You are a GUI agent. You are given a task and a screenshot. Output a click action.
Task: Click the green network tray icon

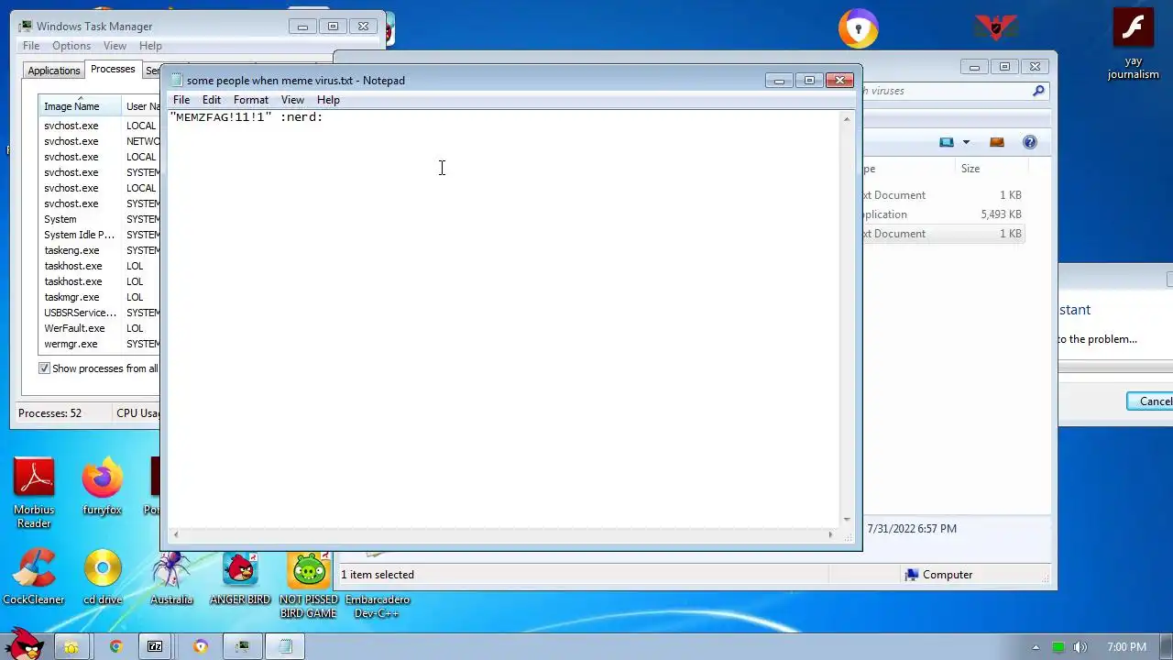1058,647
